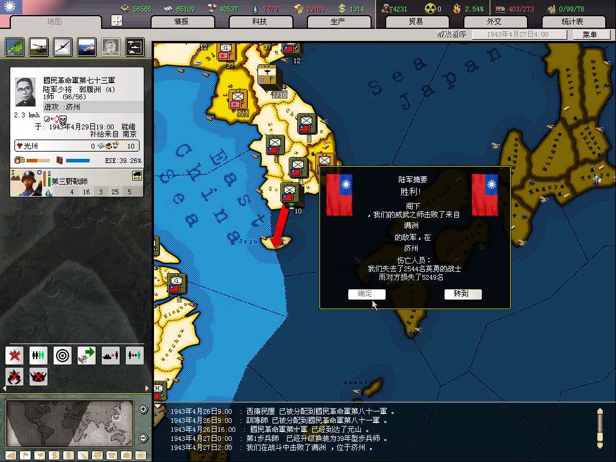Screen dimensions: 616x462
Task: Click the supplies value 19103
Action: click(315, 8)
